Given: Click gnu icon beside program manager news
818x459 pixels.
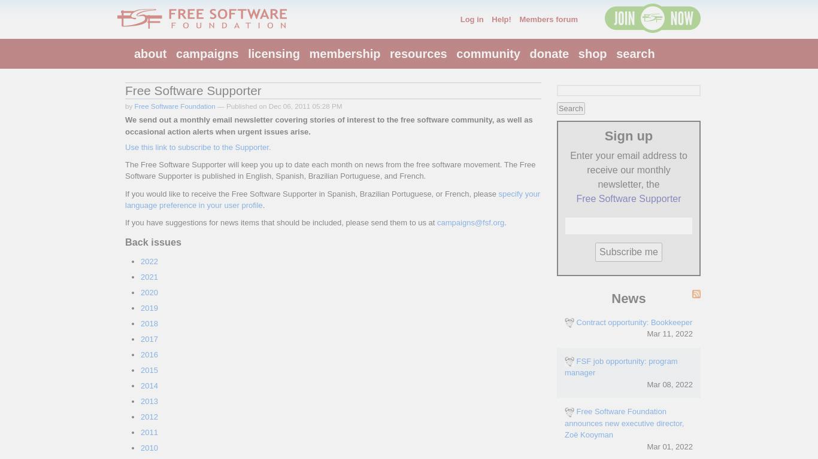Looking at the screenshot, I should click(569, 362).
